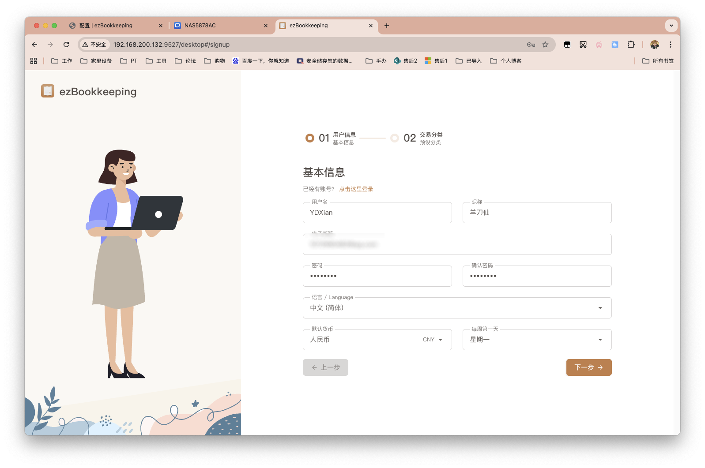Click the 电子邮箱 input field

pyautogui.click(x=457, y=244)
